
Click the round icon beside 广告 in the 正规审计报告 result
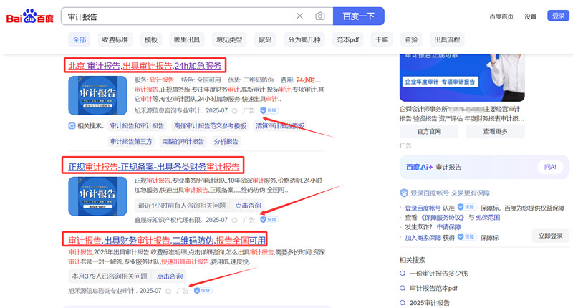pos(235,220)
